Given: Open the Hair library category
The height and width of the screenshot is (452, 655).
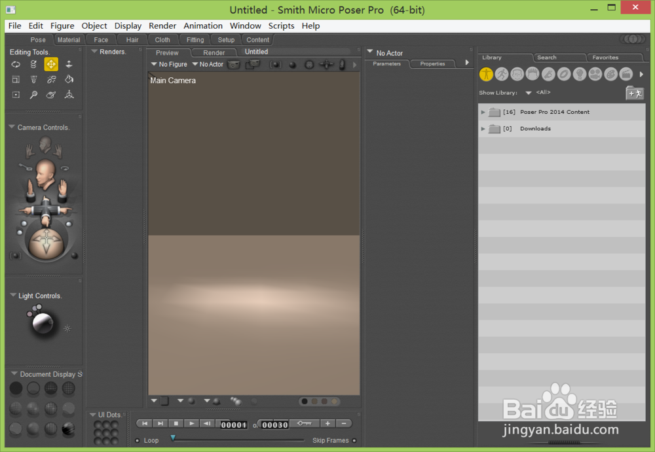Looking at the screenshot, I should [533, 75].
